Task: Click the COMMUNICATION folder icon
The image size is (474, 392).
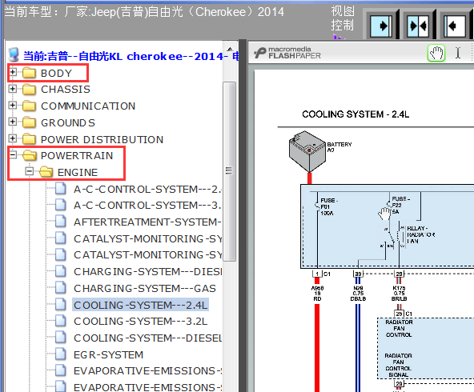Action: pos(29,106)
